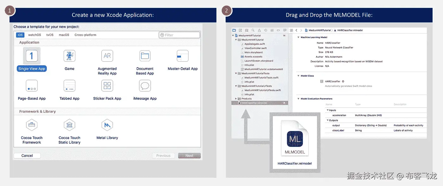Click the Cancel button

[x=27, y=155]
